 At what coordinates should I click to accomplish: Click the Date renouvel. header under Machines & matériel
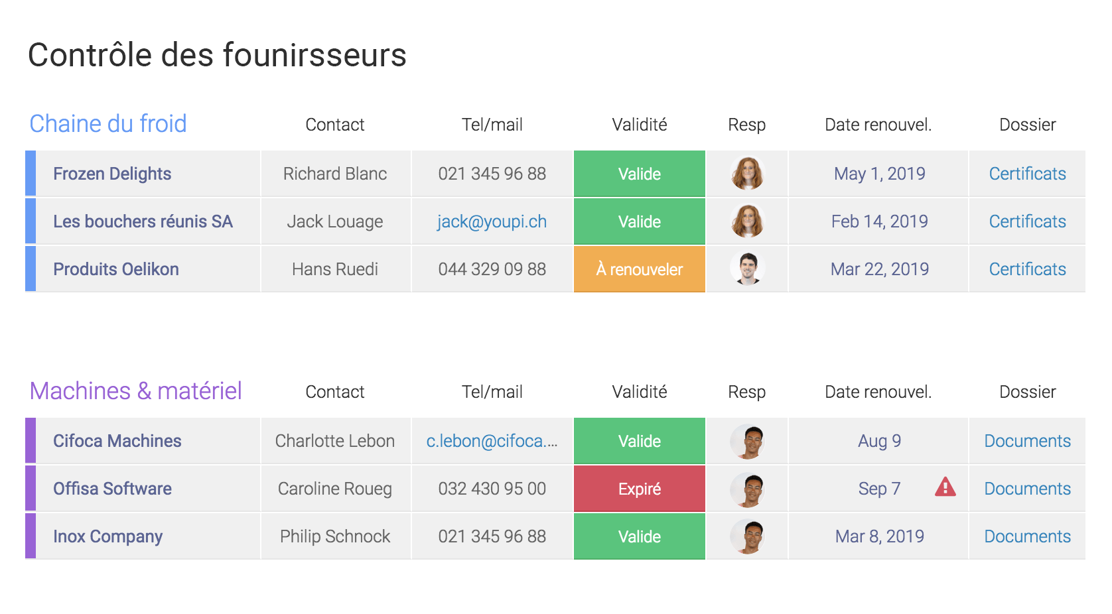point(878,392)
